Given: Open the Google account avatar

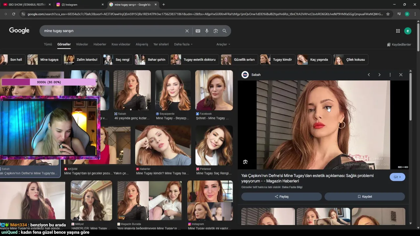Looking at the screenshot, I should click(408, 31).
